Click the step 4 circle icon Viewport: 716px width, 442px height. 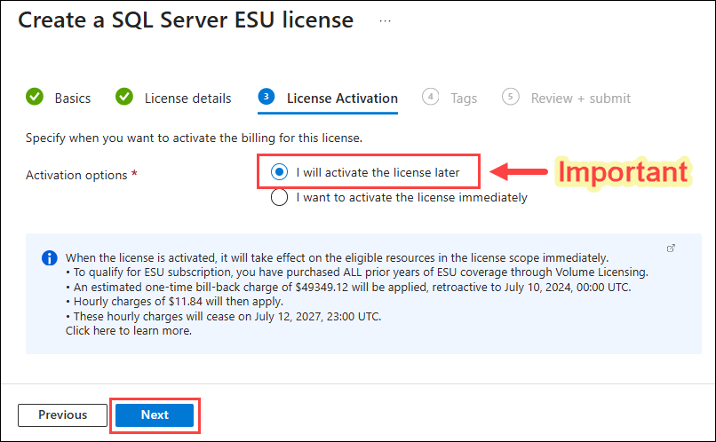click(430, 97)
